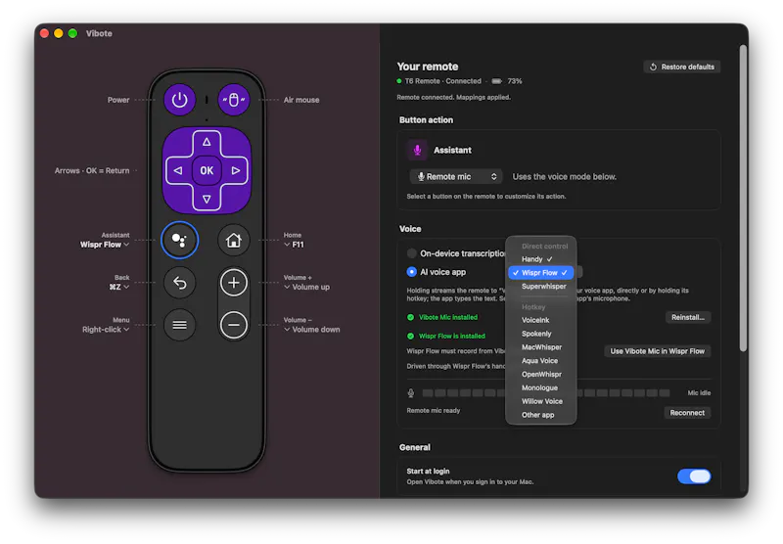Viewport: 783px width, 544px height.
Task: Click the Remote mic ready status text
Action: pyautogui.click(x=433, y=411)
